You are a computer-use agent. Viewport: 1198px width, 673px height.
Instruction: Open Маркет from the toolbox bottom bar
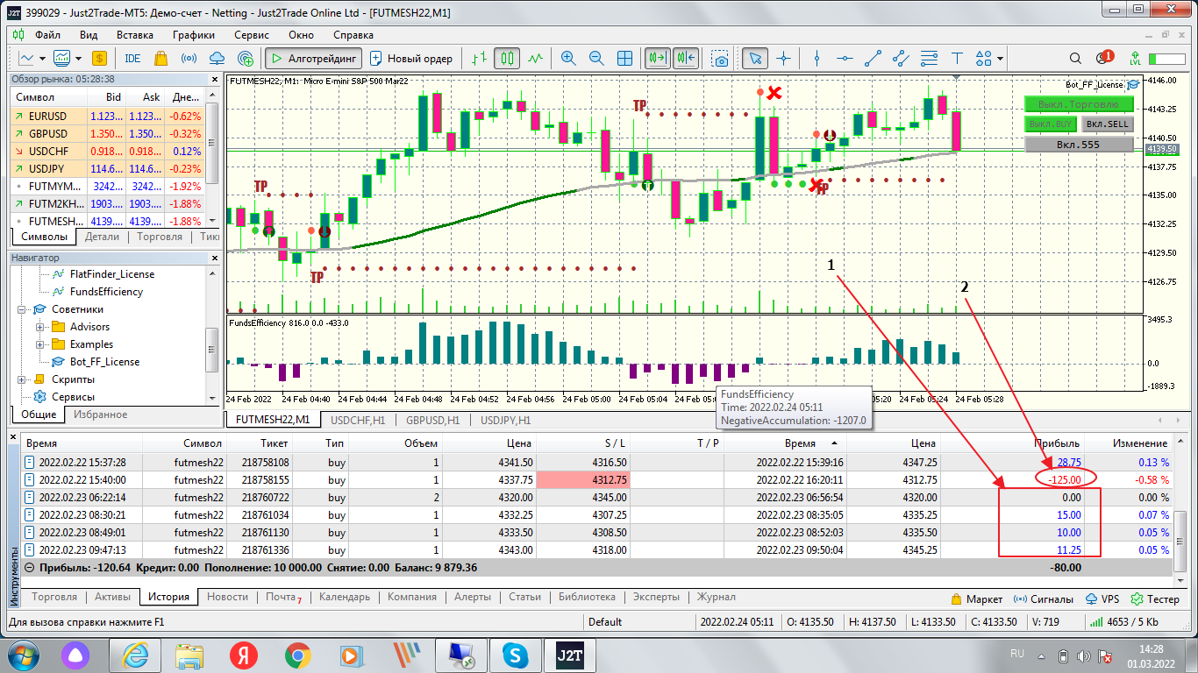pyautogui.click(x=976, y=599)
